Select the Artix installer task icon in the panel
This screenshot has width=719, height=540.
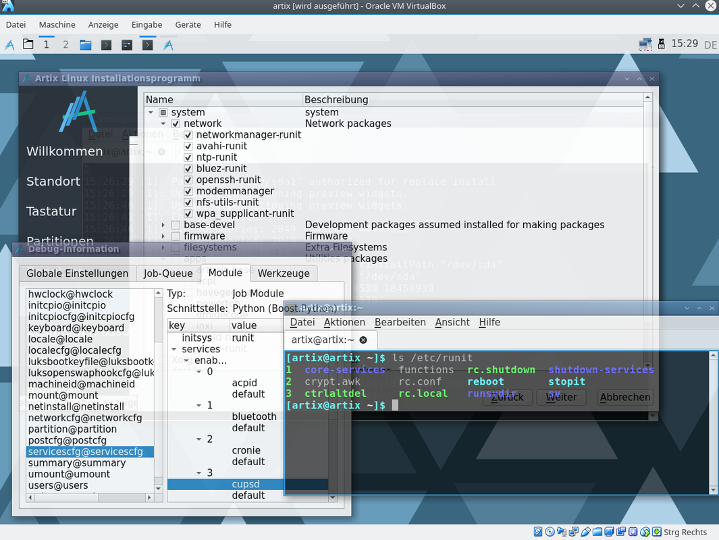(168, 45)
